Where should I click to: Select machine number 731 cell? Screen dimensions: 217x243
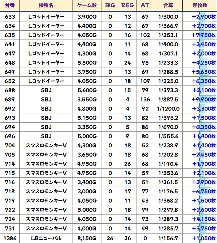tap(10, 228)
